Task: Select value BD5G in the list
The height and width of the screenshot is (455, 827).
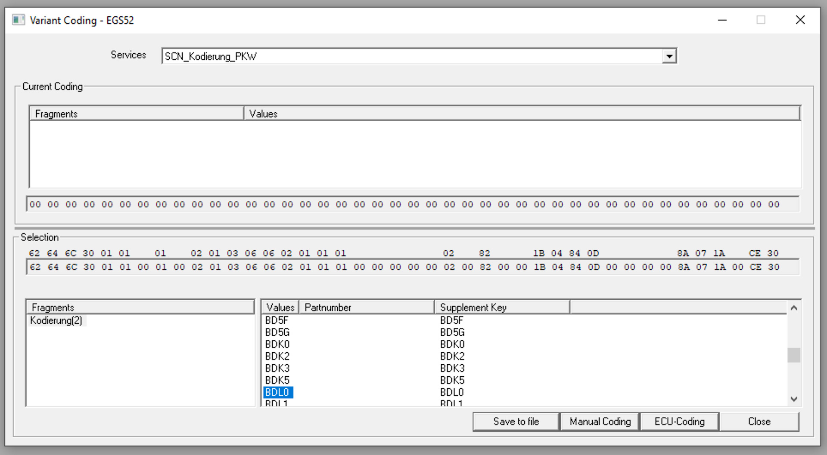Action: pyautogui.click(x=277, y=332)
